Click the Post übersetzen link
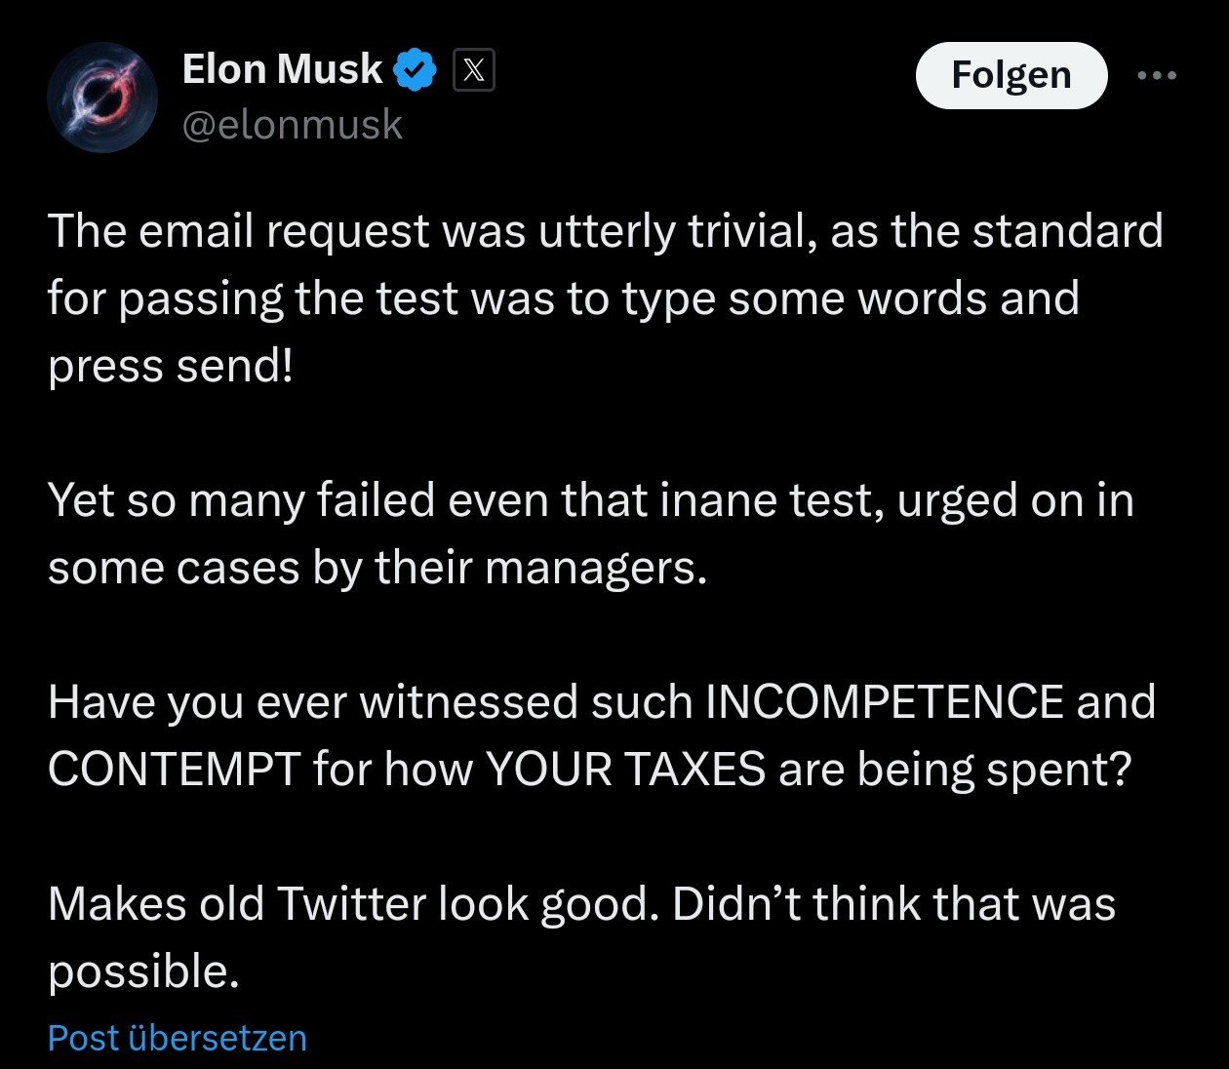Screen dimensions: 1229x1069 click(x=177, y=1039)
